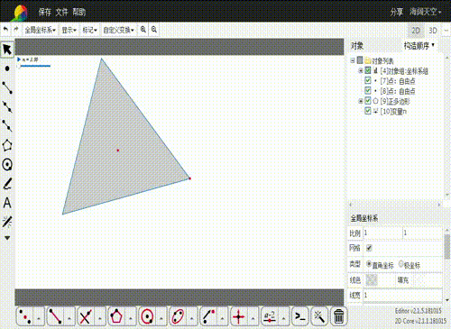Image resolution: width=451 pixels, height=329 pixels.
Task: Select the 极坐标 radio button
Action: [400, 264]
